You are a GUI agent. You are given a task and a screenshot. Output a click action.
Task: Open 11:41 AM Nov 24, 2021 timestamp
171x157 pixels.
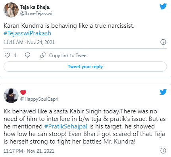point(29,42)
